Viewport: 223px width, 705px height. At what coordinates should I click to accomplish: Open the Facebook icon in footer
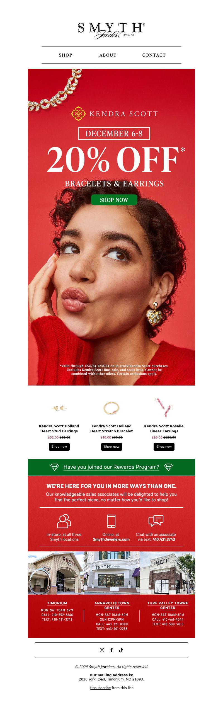111,650
